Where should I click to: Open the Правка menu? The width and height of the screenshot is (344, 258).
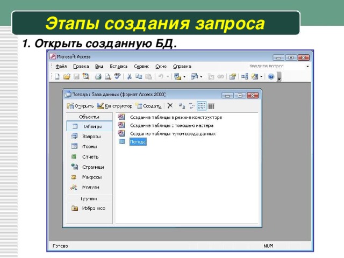coord(81,66)
